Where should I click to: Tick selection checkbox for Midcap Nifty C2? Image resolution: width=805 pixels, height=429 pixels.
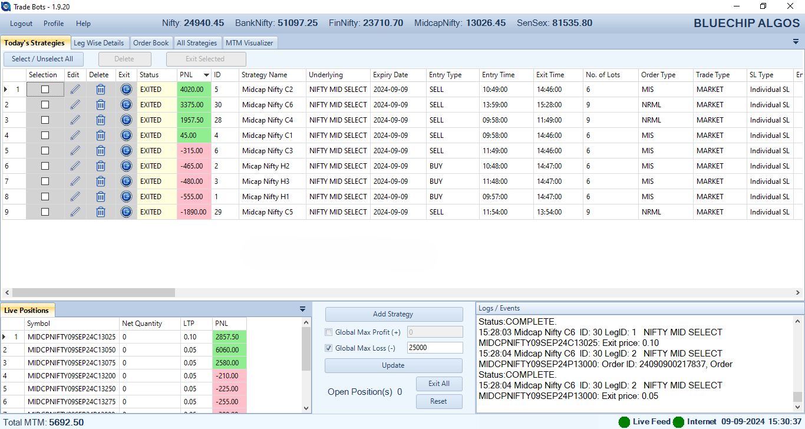[x=45, y=89]
